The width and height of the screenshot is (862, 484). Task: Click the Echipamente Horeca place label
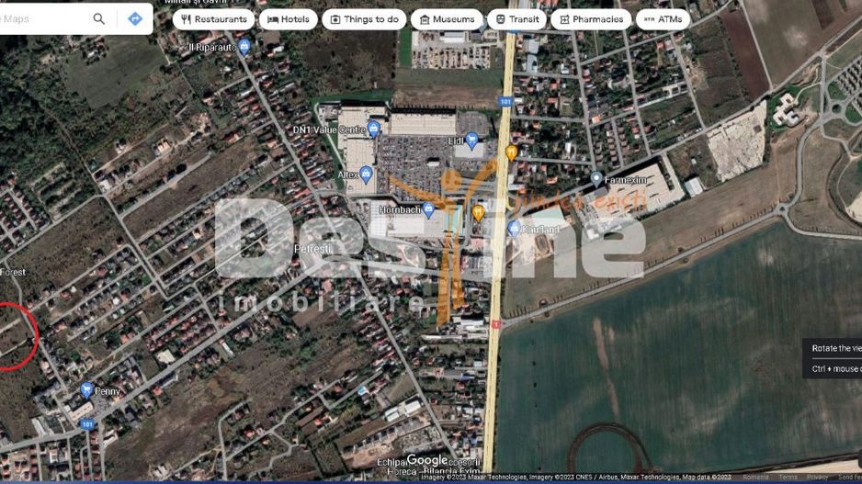coord(427,467)
